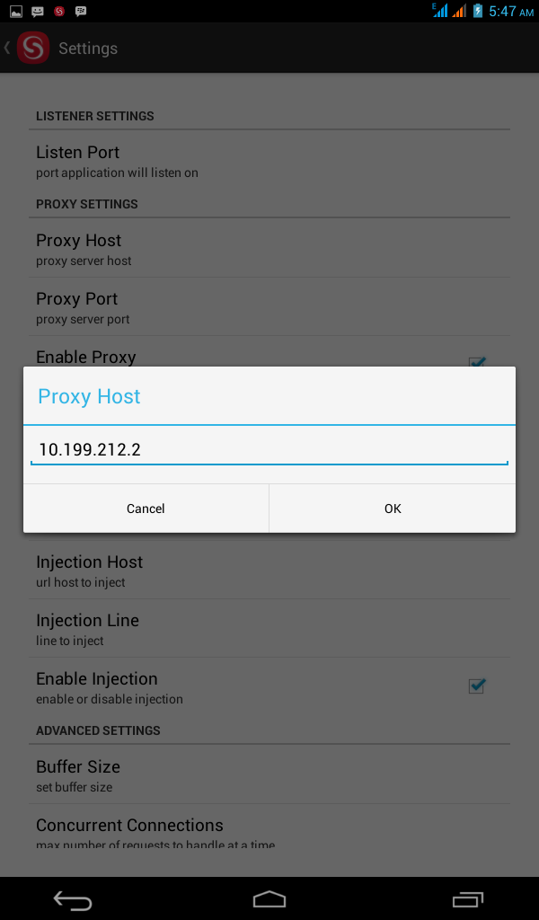
Task: Tap the orange signal strength icon
Action: click(459, 11)
